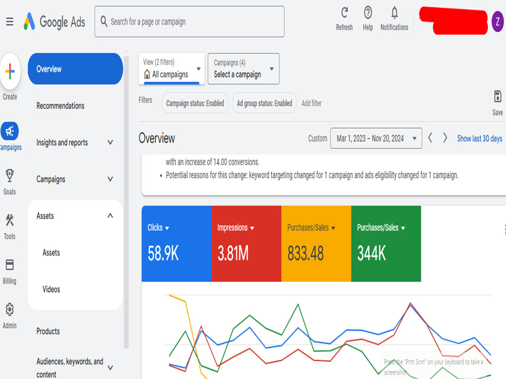Image resolution: width=506 pixels, height=379 pixels.
Task: Change the green Purchases/Sales metric dropdown
Action: pyautogui.click(x=381, y=227)
